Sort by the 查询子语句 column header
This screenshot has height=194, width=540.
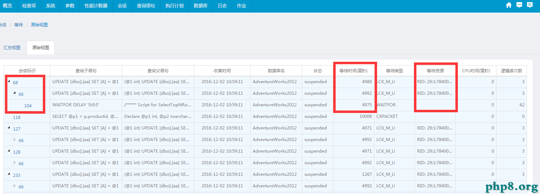tap(86, 71)
